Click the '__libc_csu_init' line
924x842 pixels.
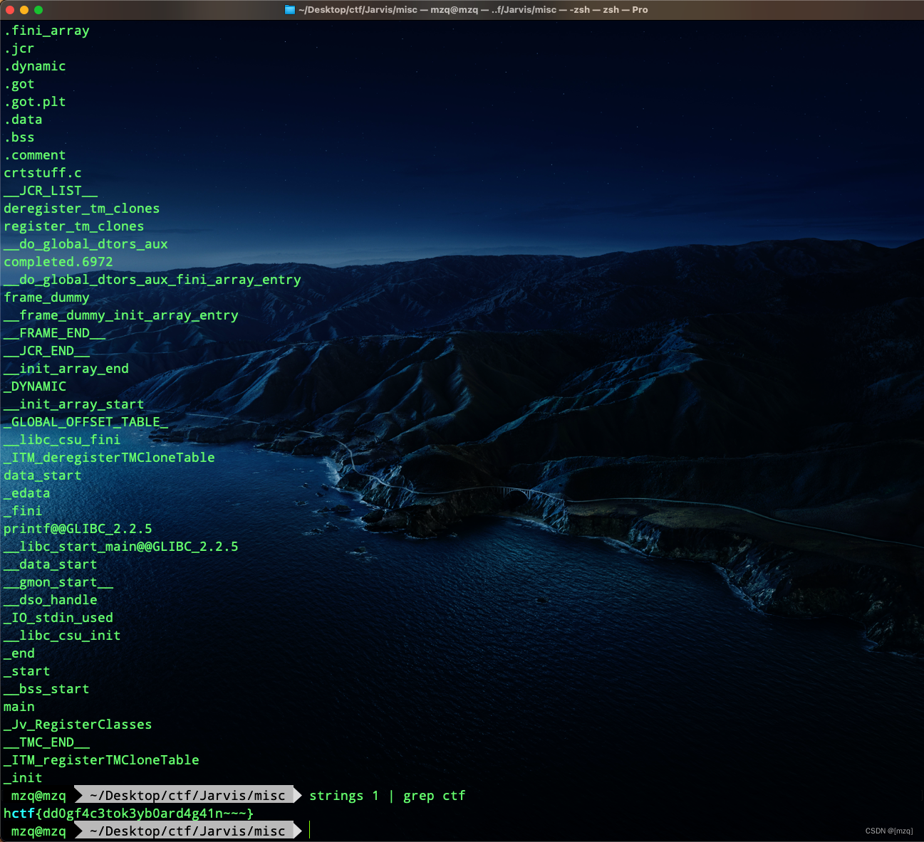point(63,636)
